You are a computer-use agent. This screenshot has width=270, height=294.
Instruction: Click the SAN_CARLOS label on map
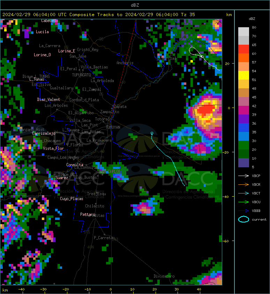pyautogui.click(x=110, y=171)
